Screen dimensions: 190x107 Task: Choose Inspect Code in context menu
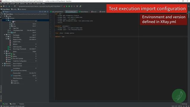click(24, 42)
